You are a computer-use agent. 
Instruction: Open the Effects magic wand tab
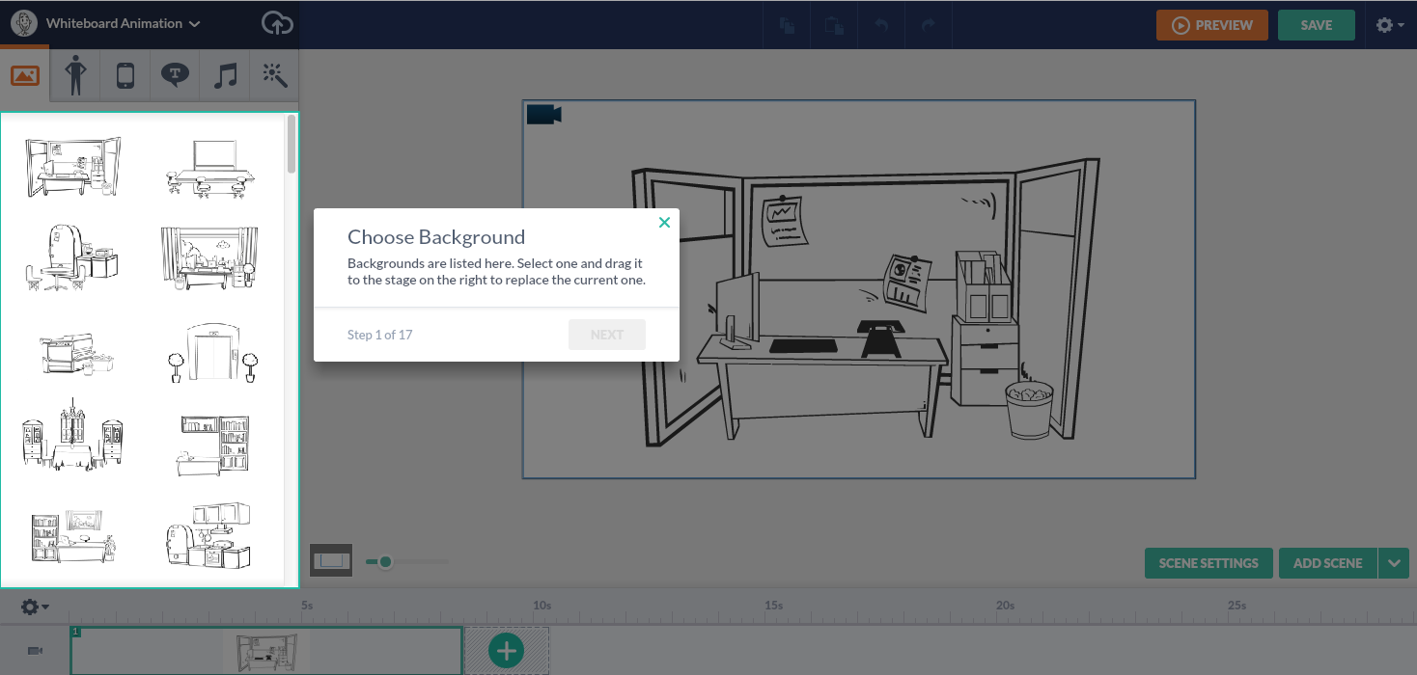coord(274,75)
